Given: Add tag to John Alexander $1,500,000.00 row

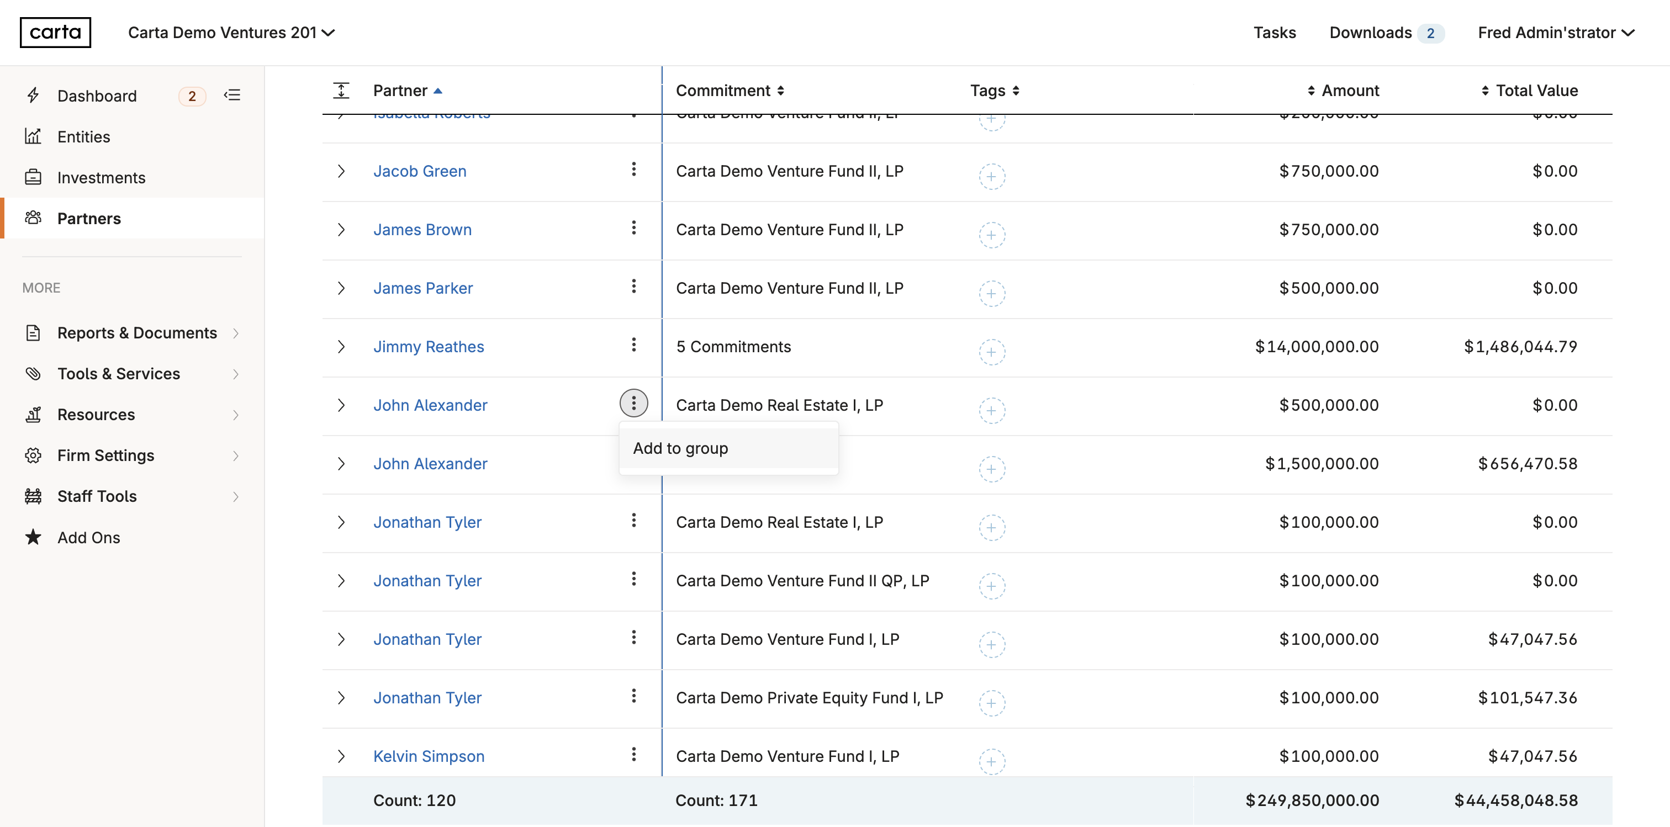Looking at the screenshot, I should pos(991,469).
